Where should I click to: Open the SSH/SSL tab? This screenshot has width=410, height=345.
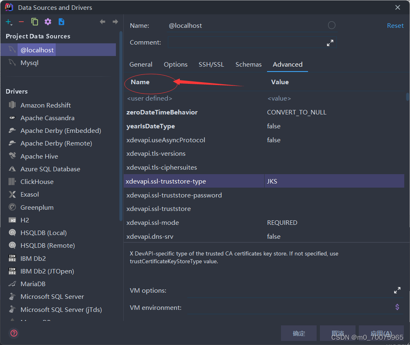(x=211, y=64)
